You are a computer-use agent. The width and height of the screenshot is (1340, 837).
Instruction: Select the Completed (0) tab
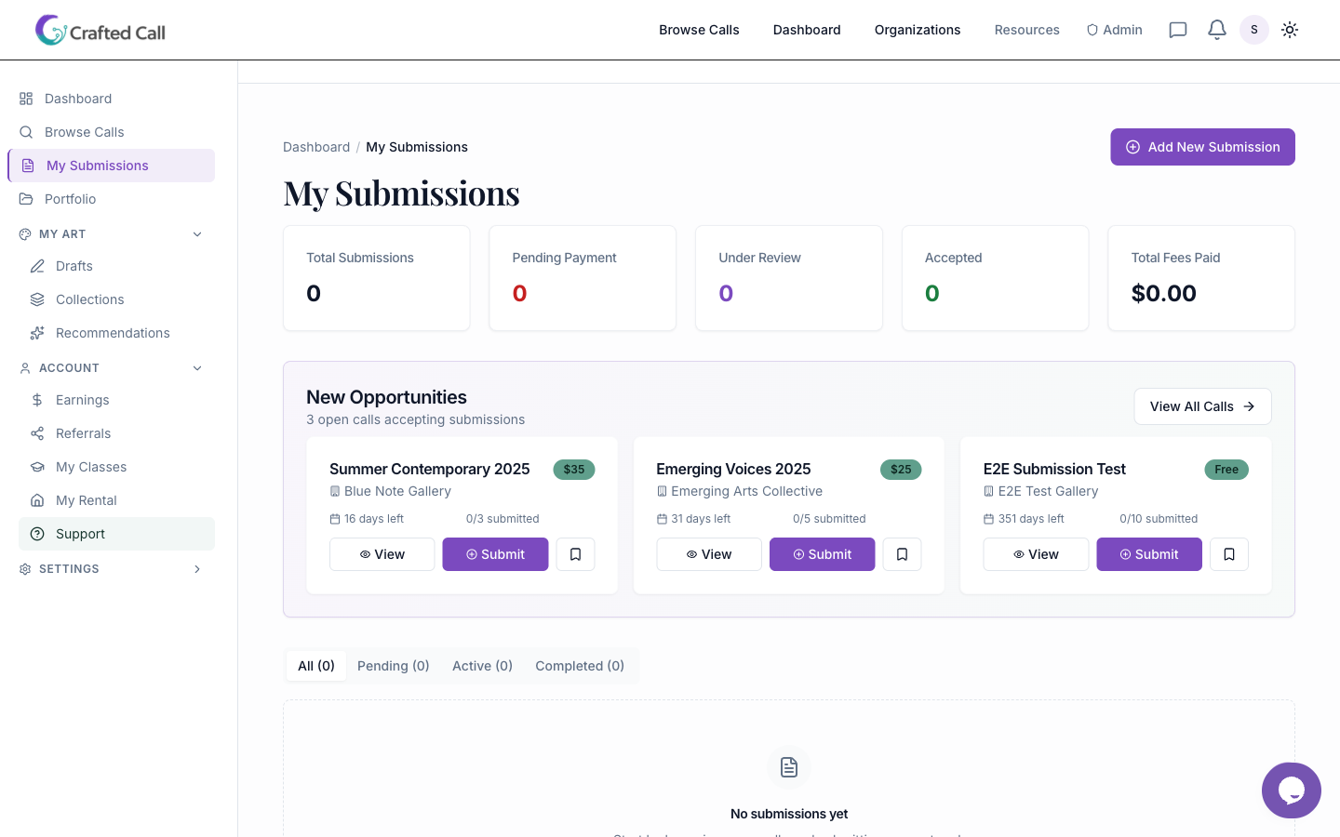pyautogui.click(x=579, y=666)
